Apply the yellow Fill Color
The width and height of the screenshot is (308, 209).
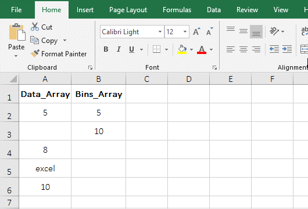click(x=182, y=49)
